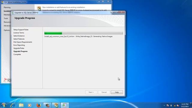Click the power tray icon
192x108 pixels.
click(171, 105)
